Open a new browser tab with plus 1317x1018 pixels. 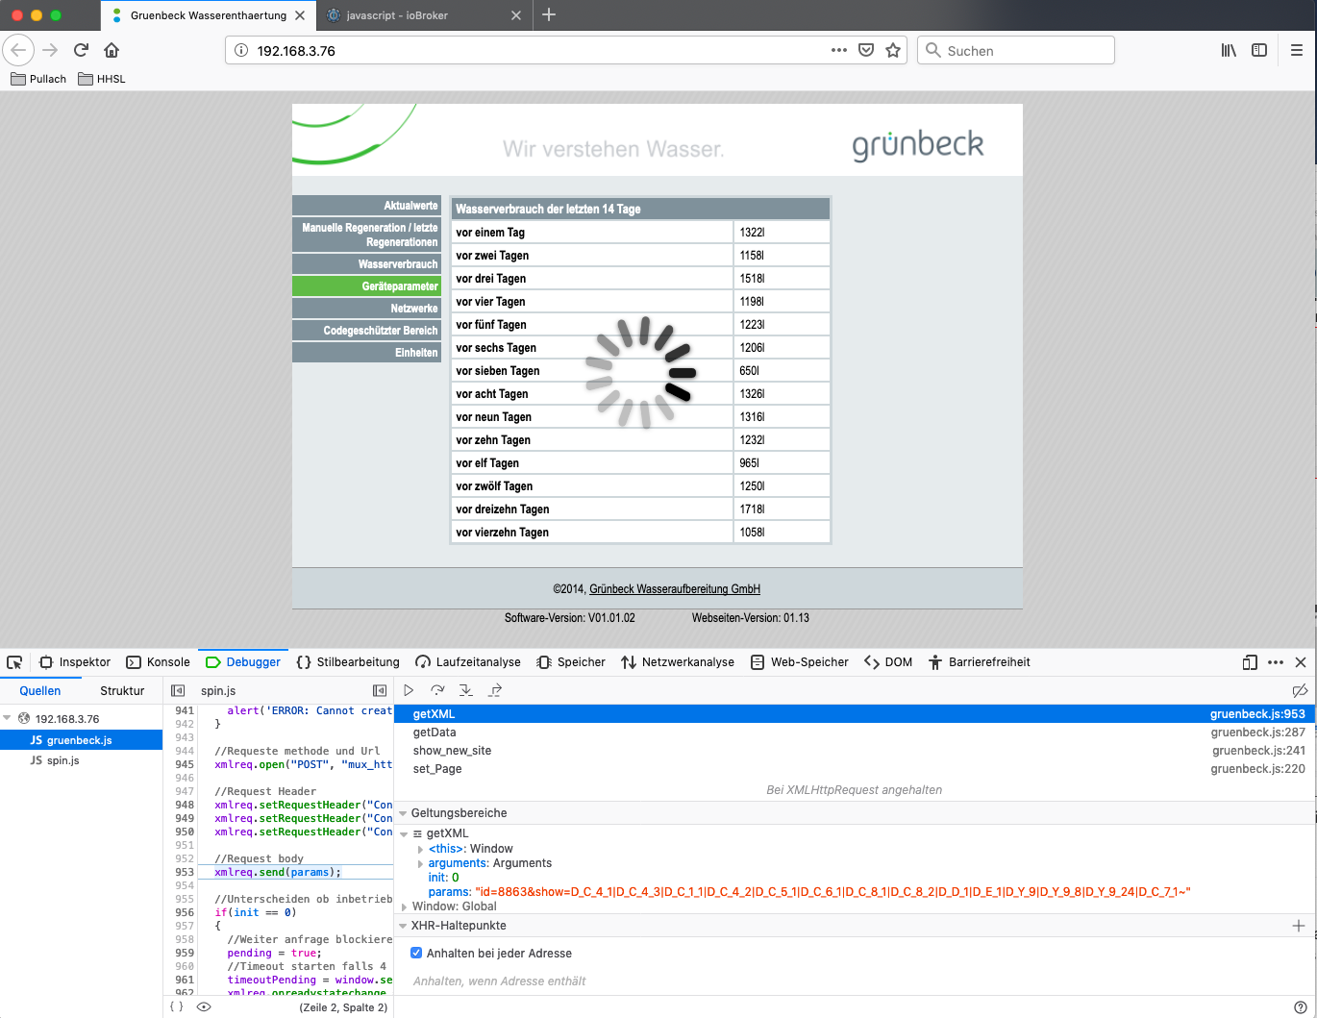549,14
